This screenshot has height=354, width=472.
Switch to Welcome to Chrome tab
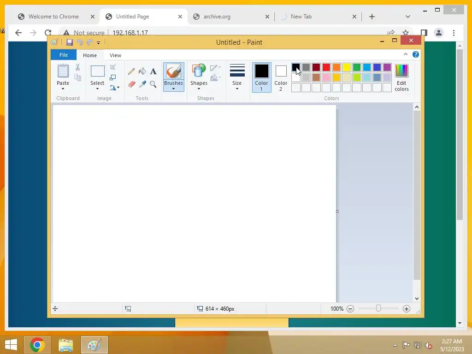coord(53,17)
